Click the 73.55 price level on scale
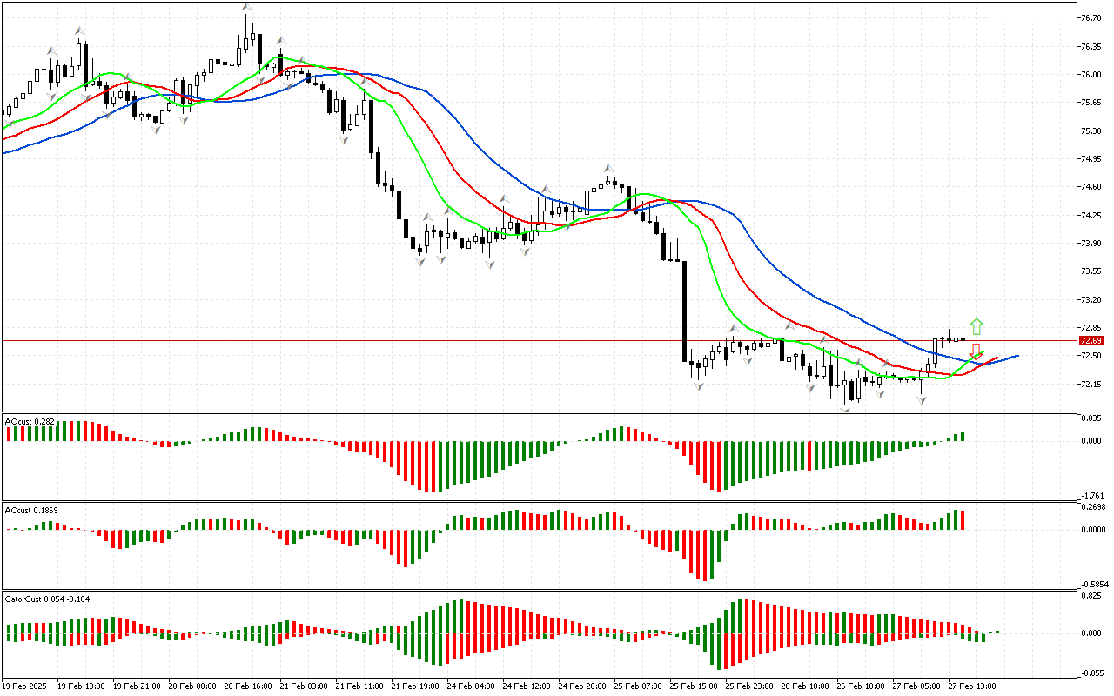 [x=1091, y=271]
